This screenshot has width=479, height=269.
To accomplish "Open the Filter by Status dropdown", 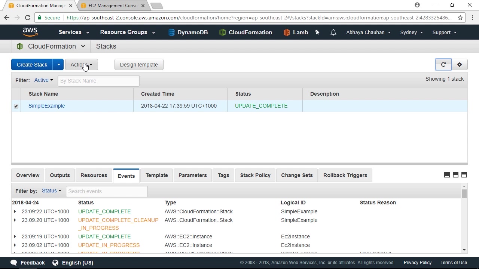I will 52,191.
